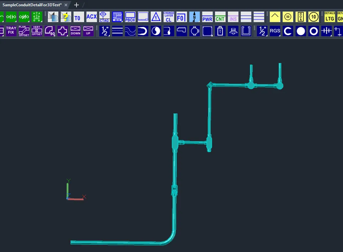
Task: Click the yellow vertical HOA symbol
Action: tap(301, 17)
